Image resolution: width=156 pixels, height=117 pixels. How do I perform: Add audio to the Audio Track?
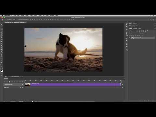(123, 87)
